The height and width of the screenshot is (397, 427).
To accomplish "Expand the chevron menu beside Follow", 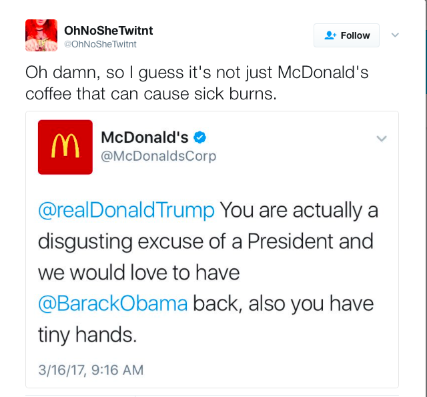I will point(395,35).
